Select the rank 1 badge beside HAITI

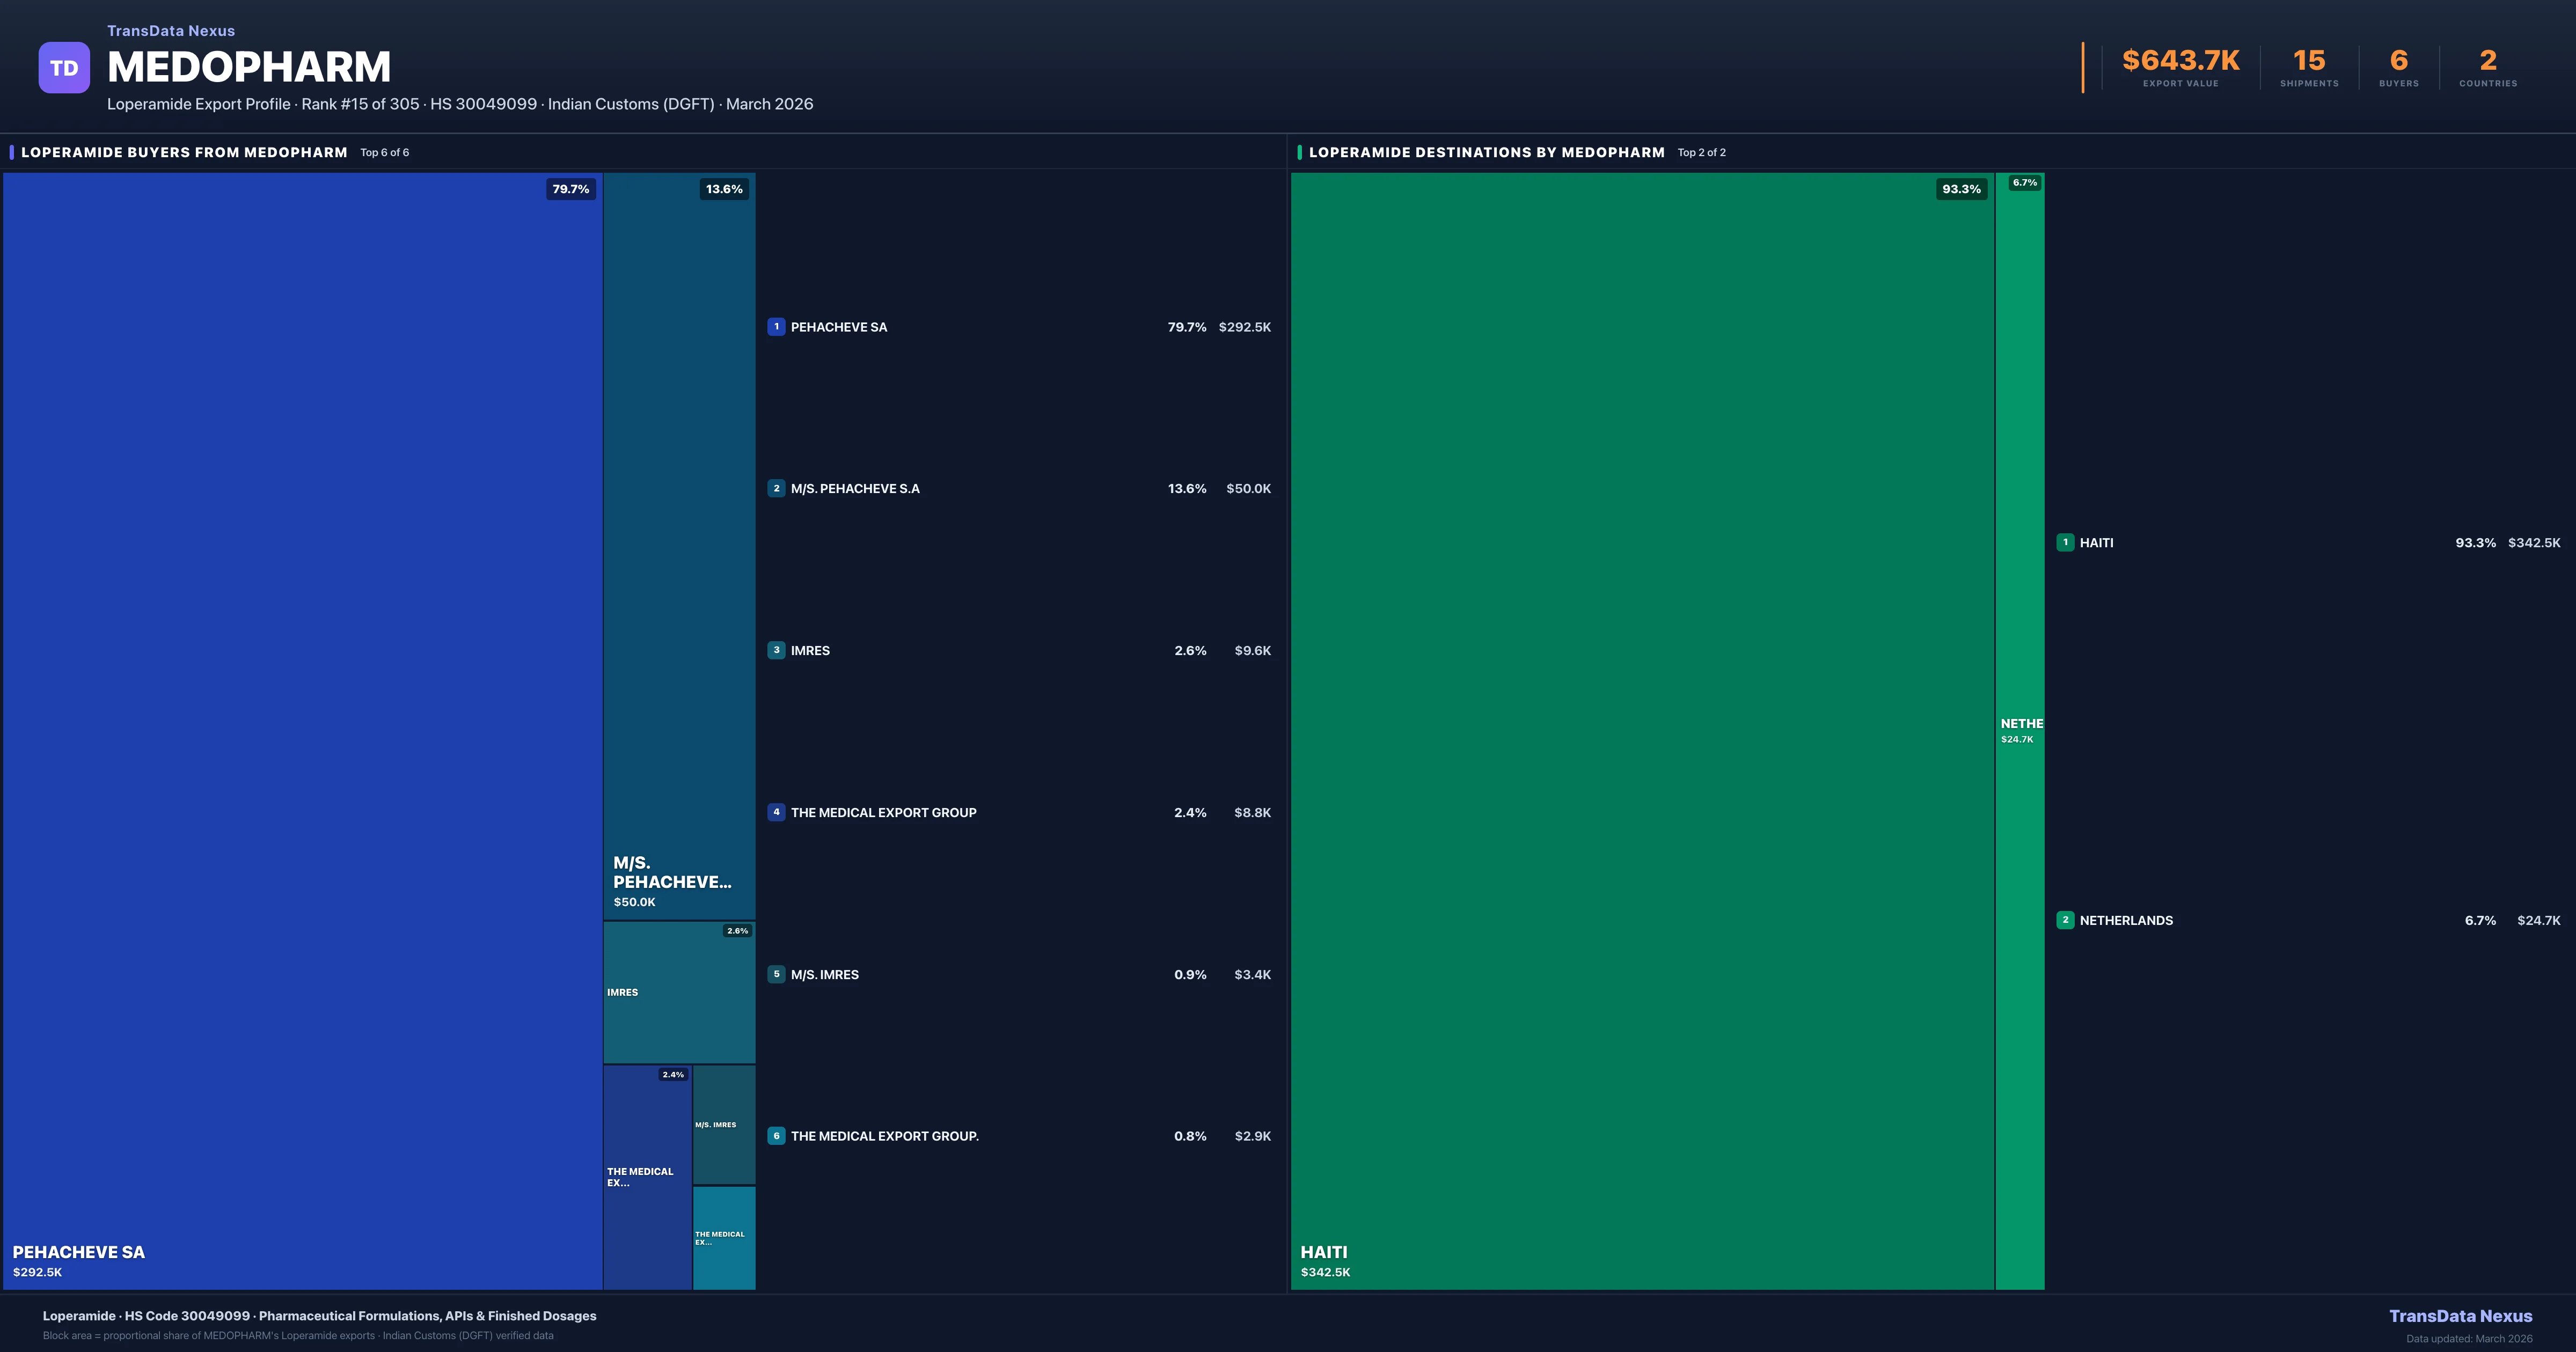(x=2064, y=542)
